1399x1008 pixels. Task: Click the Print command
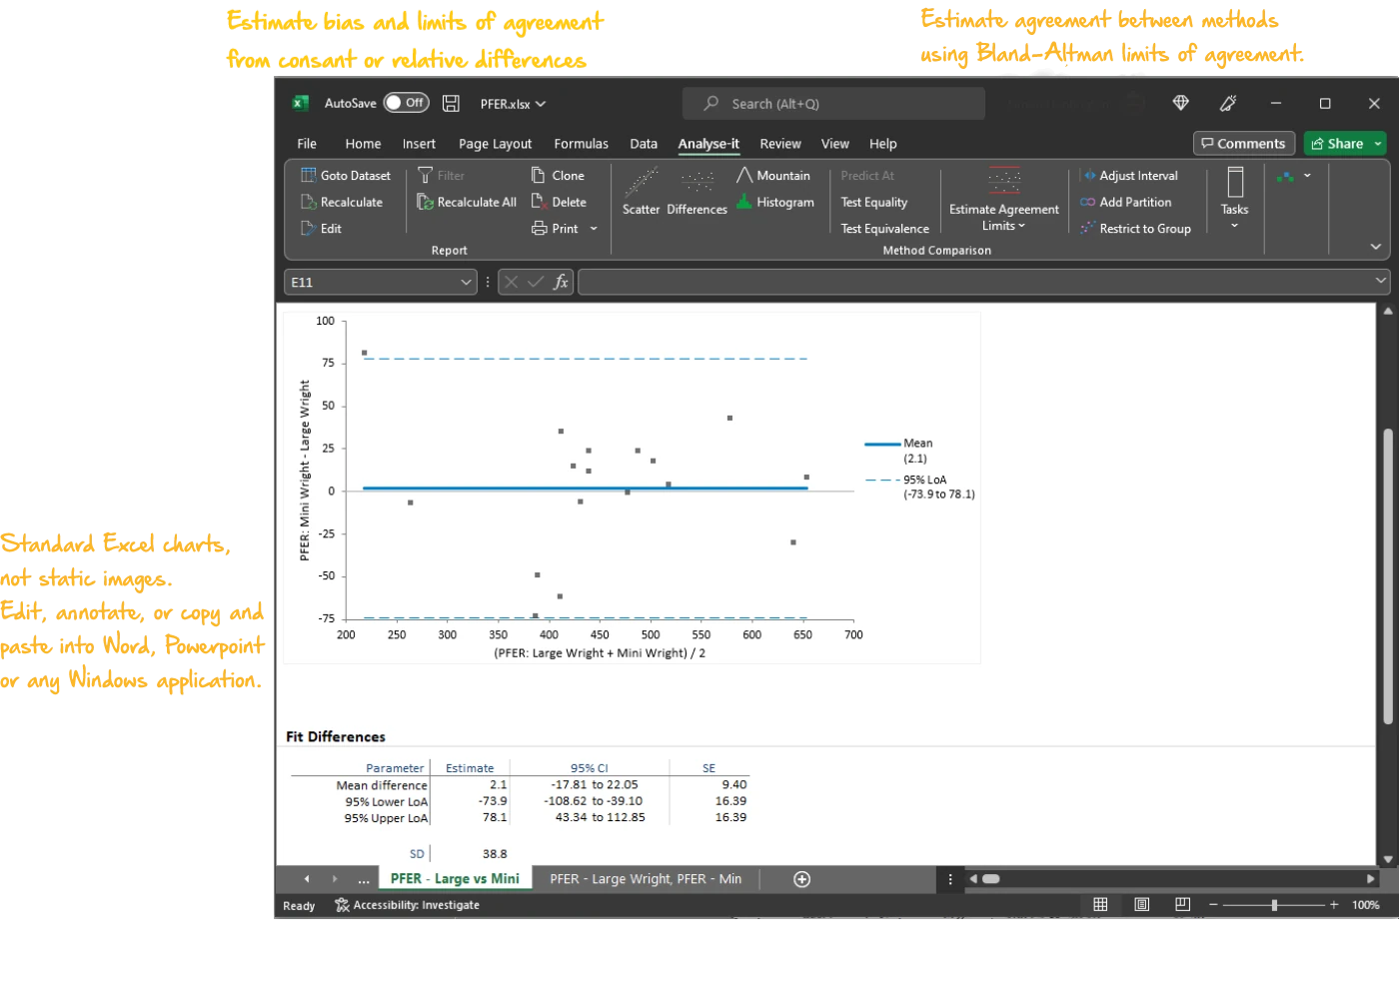coord(555,229)
